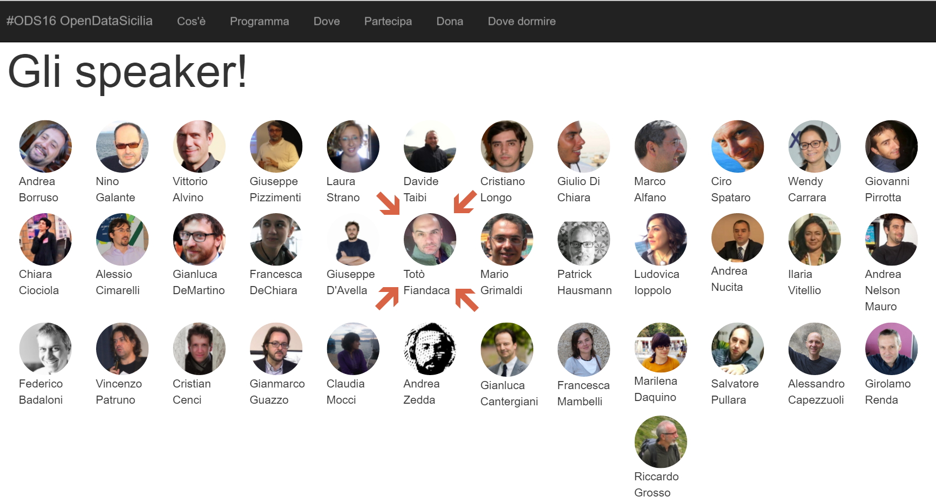Go to the Dove dormire page

point(521,22)
